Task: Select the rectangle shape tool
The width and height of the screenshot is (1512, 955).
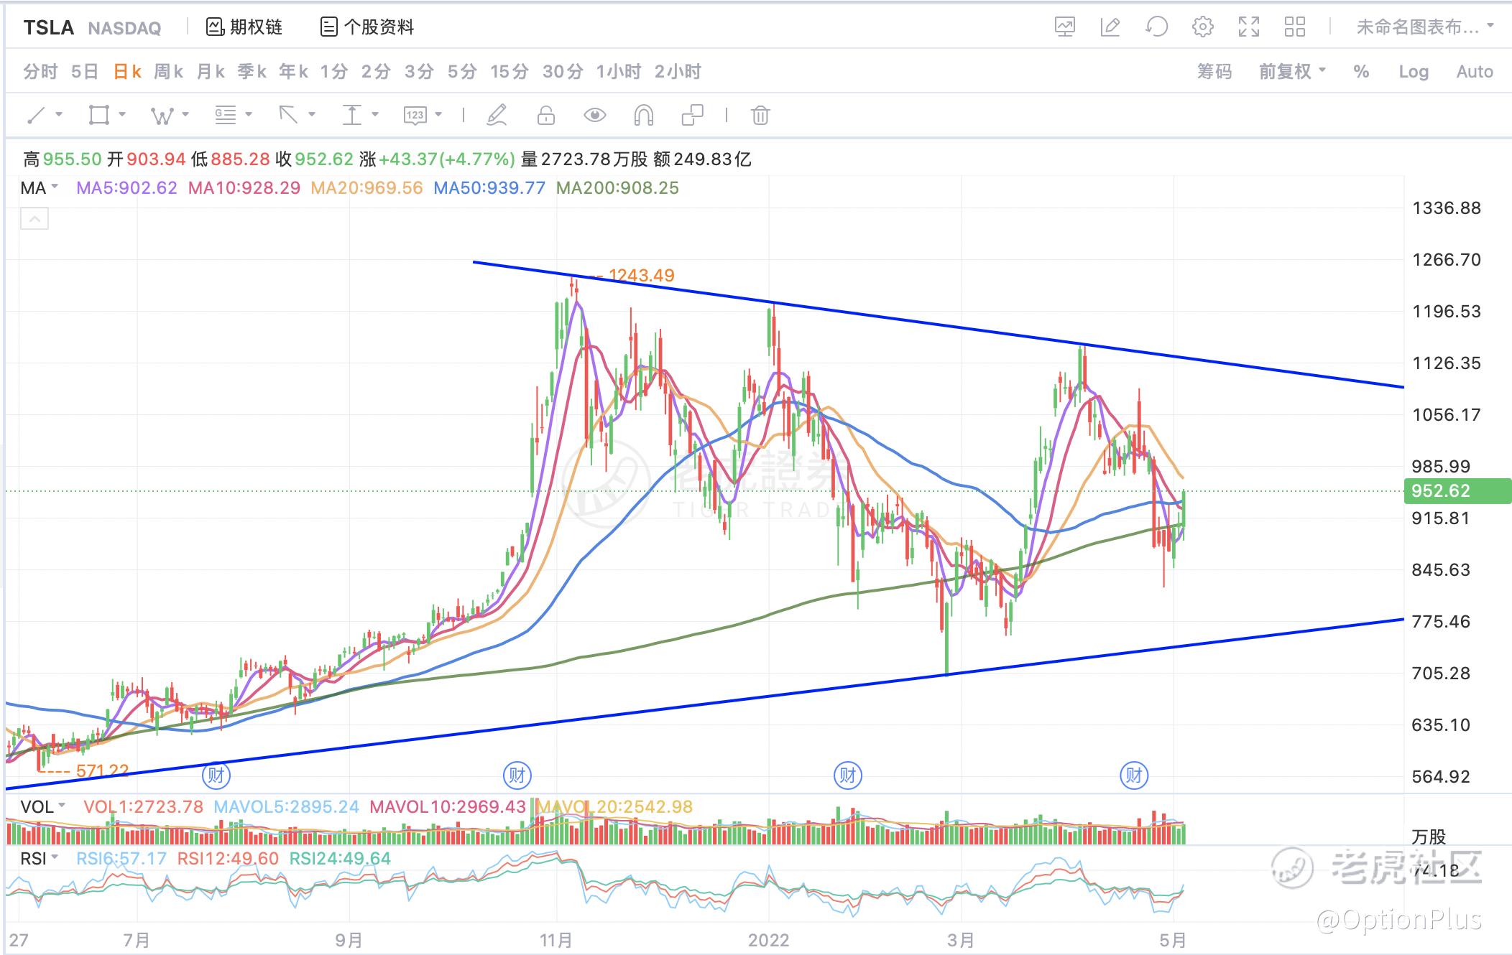Action: [98, 115]
